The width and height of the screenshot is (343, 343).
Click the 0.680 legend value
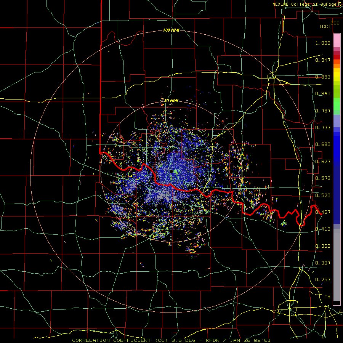323,144
